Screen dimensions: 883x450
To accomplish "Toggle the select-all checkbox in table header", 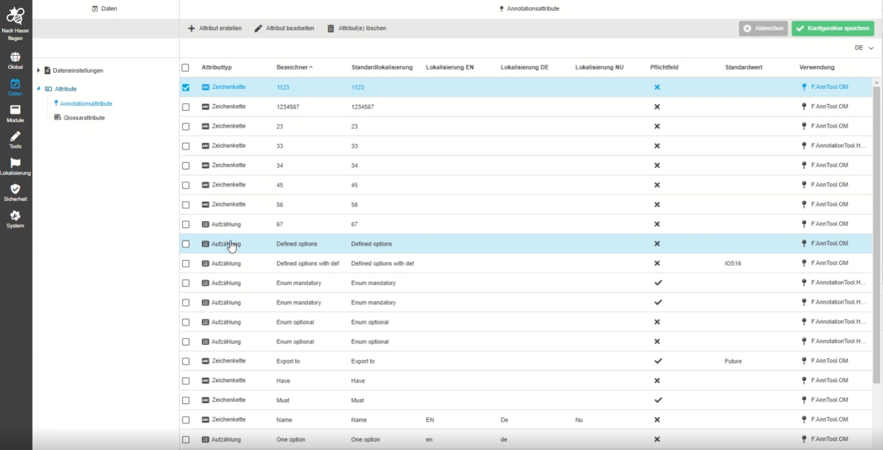I will pyautogui.click(x=186, y=68).
